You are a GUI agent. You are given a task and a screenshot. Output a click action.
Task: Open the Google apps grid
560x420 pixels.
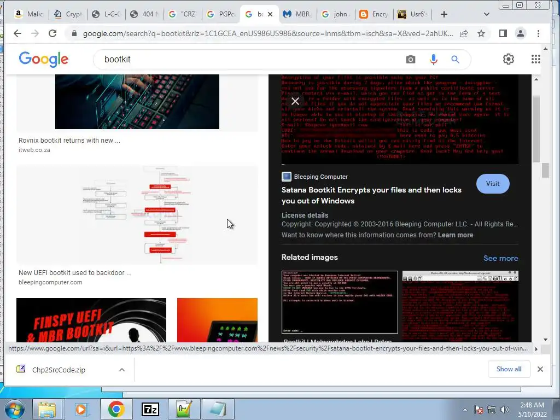536,59
